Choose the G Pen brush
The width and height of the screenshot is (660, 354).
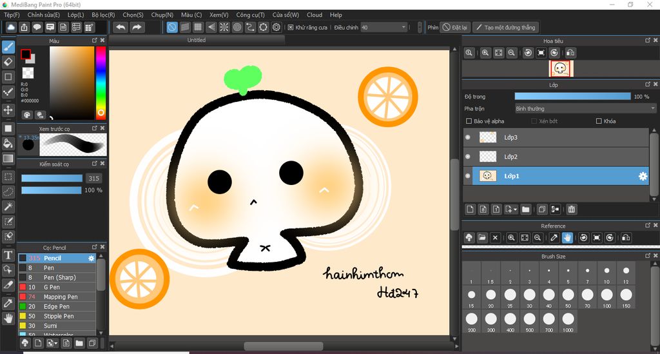tap(57, 287)
